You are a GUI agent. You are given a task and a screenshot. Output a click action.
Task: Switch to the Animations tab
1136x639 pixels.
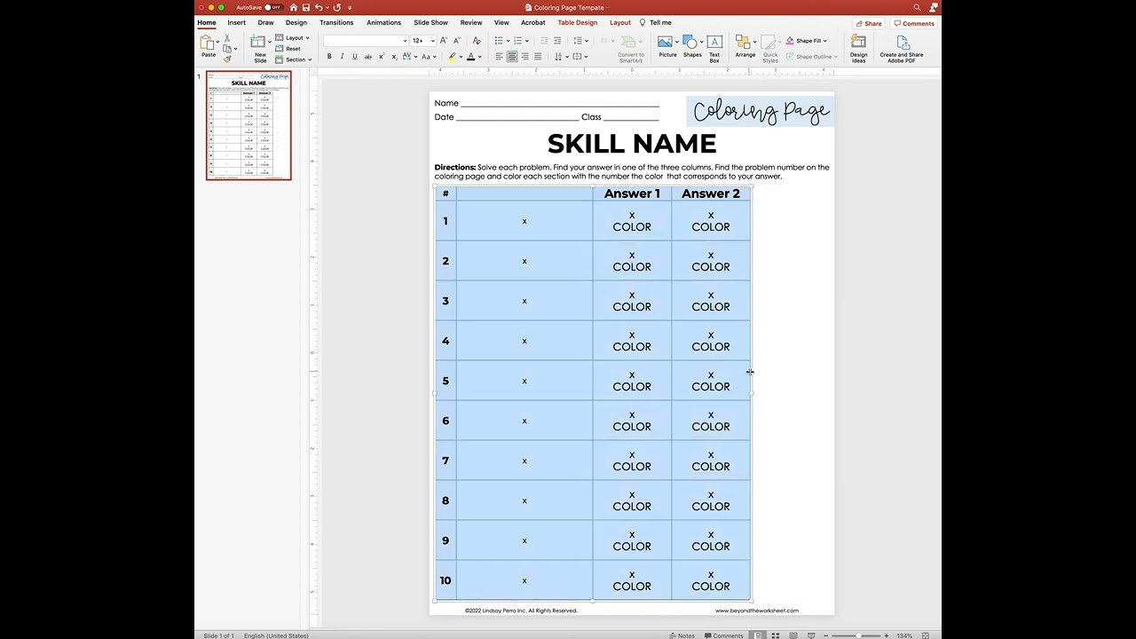(x=384, y=22)
